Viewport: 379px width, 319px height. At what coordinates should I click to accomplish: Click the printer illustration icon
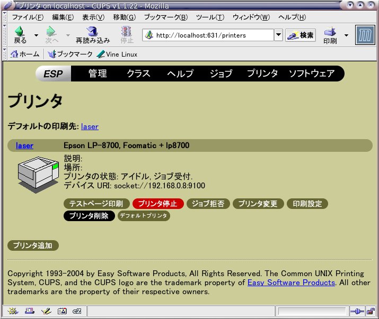click(38, 175)
